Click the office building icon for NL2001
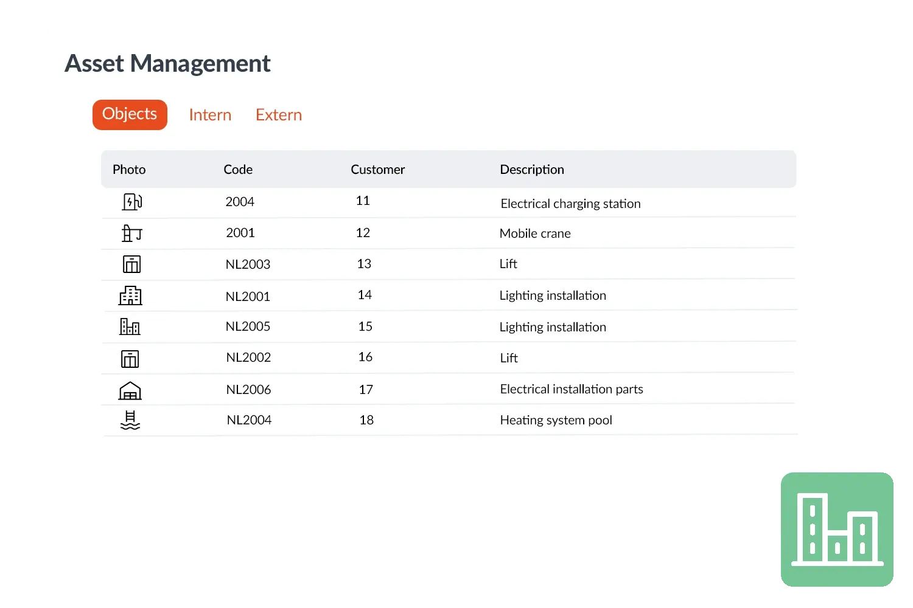Viewport: 913px width, 608px height. coord(130,296)
